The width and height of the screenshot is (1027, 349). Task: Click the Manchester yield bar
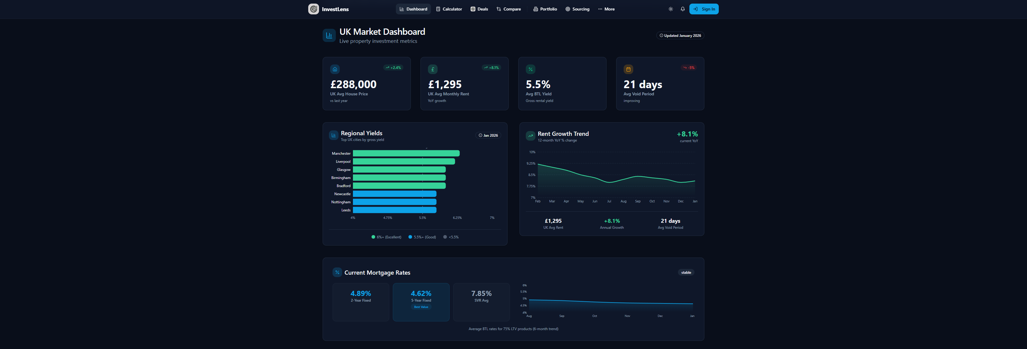(406, 153)
